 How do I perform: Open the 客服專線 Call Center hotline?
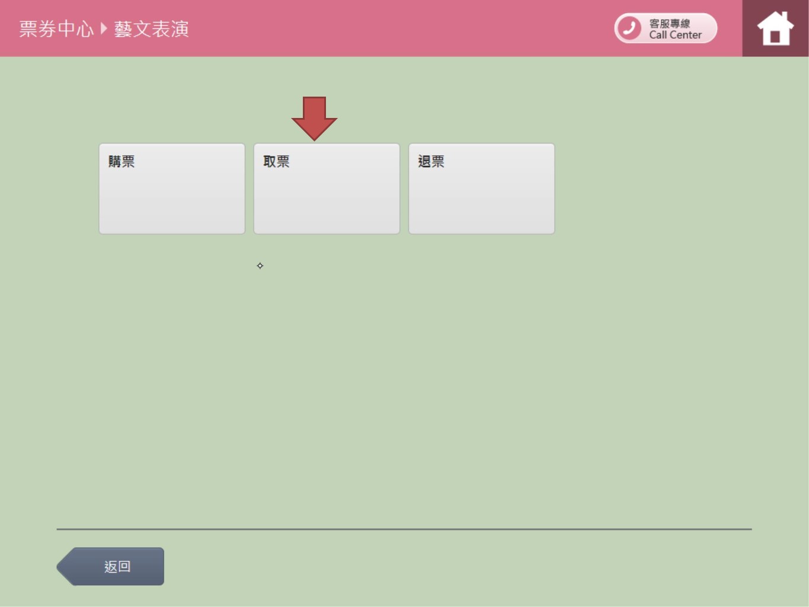[x=666, y=28]
